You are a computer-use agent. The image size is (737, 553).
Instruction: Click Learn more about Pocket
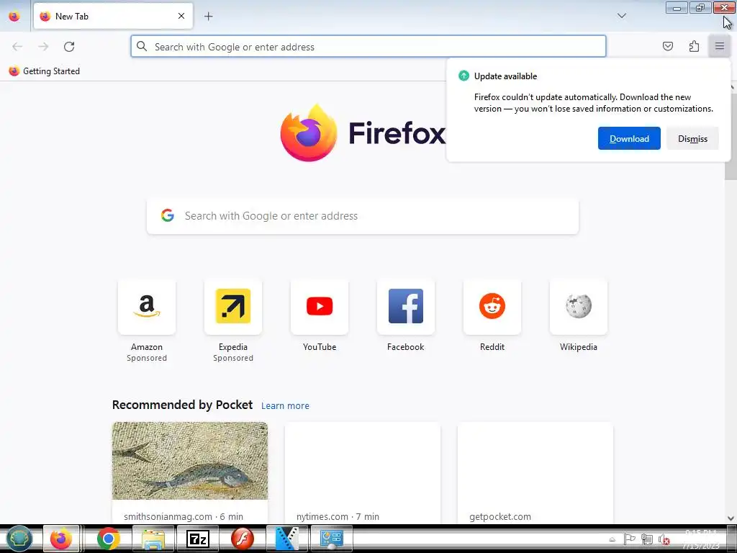pos(285,405)
